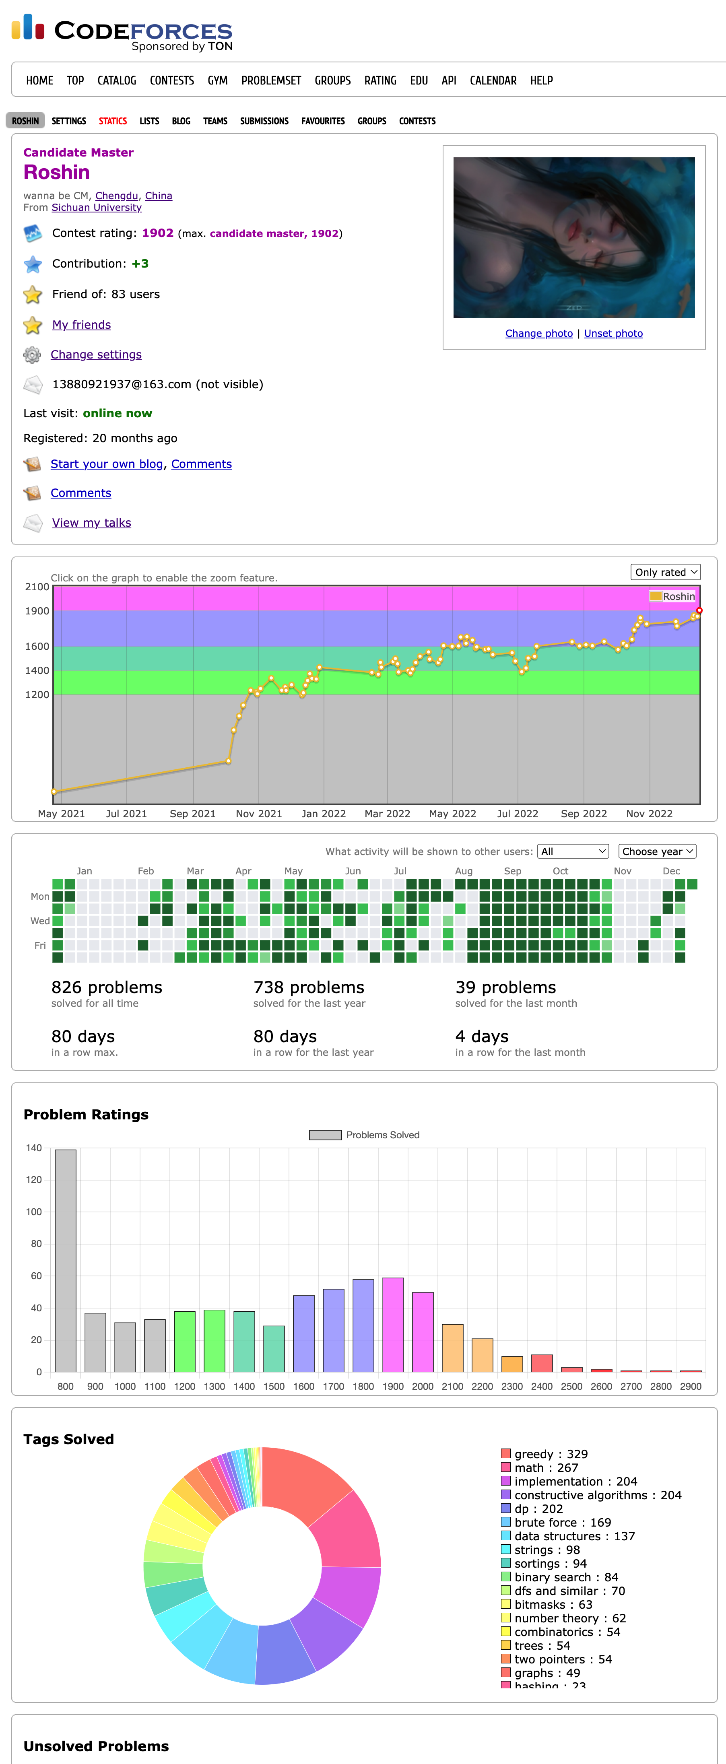Image resolution: width=726 pixels, height=1764 pixels.
Task: Open the Only rated dropdown
Action: (x=665, y=572)
